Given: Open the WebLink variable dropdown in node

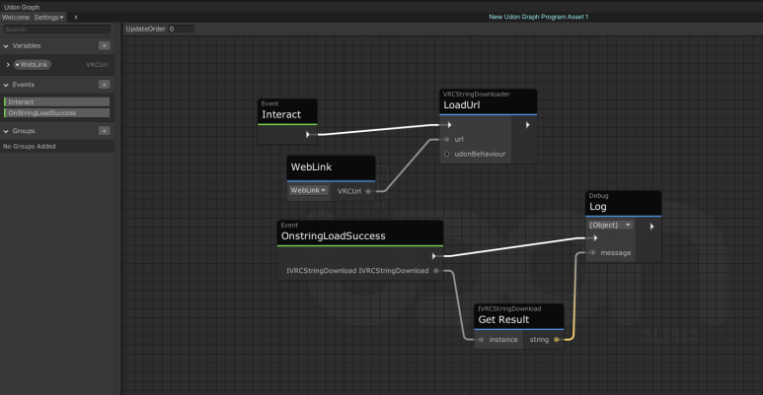Looking at the screenshot, I should 308,190.
